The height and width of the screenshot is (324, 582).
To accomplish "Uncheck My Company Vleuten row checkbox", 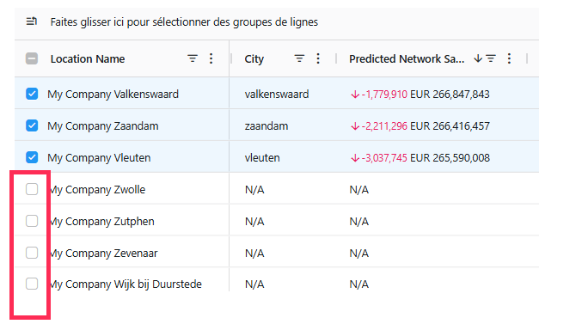I will tap(32, 157).
